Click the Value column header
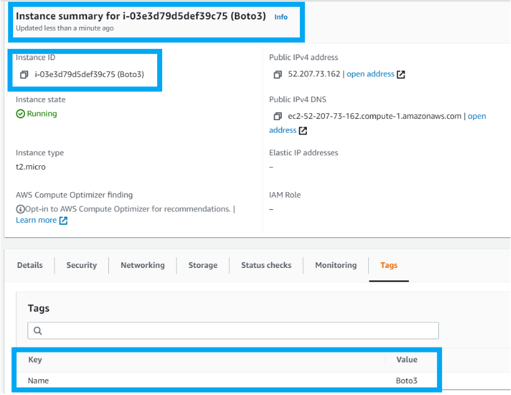Viewport: 511px width, 395px height. [406, 360]
